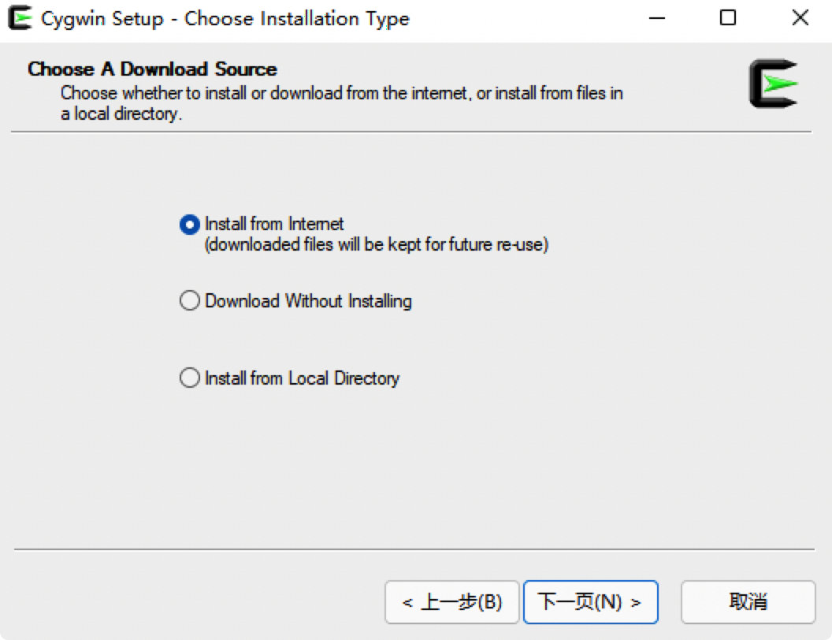The height and width of the screenshot is (640, 832).
Task: Minimize the Cygwin Setup window
Action: coord(656,18)
